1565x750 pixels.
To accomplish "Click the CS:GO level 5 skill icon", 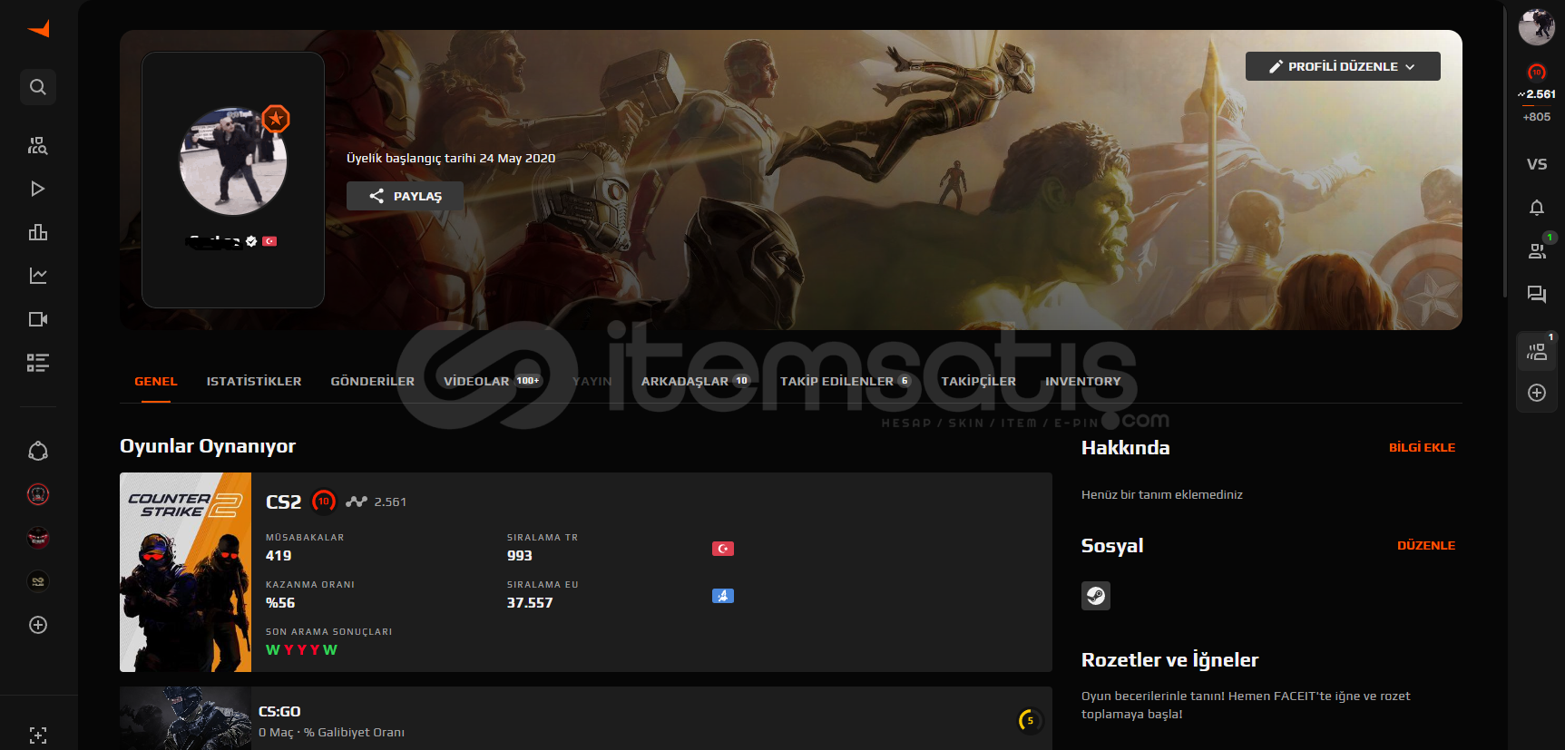I will (x=1030, y=721).
